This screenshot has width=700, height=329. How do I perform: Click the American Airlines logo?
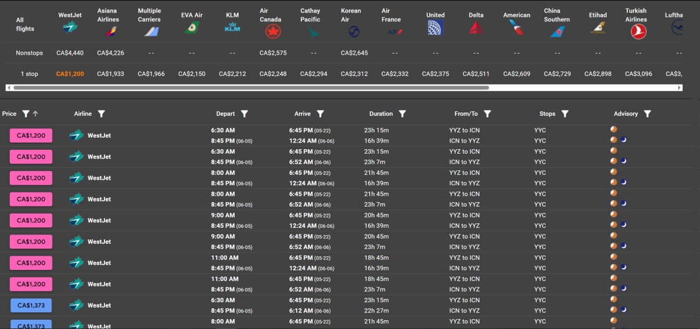[x=516, y=27]
